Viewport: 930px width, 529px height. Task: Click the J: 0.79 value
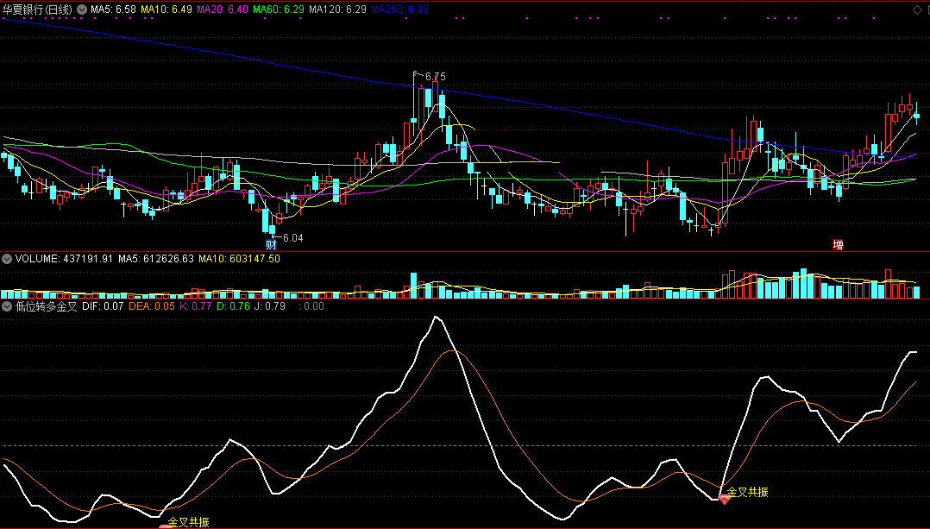(x=270, y=306)
